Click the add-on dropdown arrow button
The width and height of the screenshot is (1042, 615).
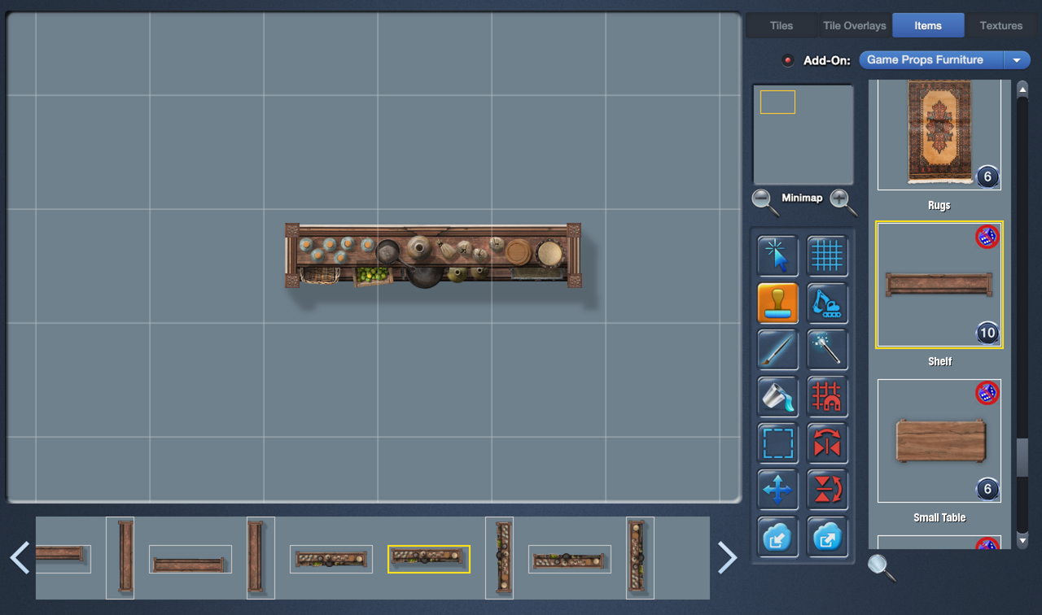click(1018, 60)
